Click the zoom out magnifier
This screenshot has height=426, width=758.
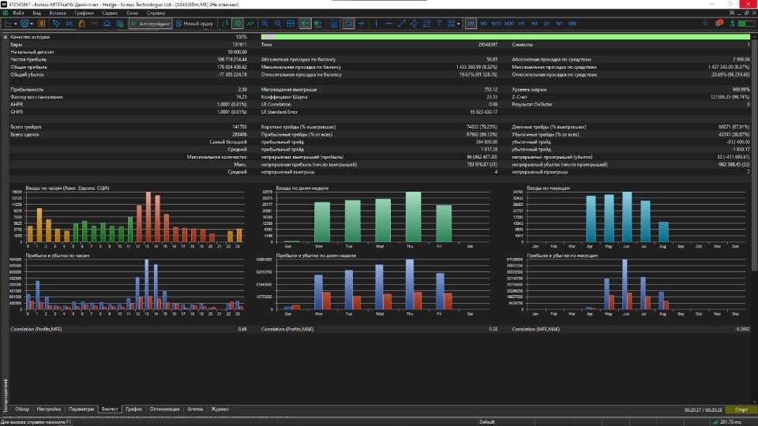click(278, 23)
